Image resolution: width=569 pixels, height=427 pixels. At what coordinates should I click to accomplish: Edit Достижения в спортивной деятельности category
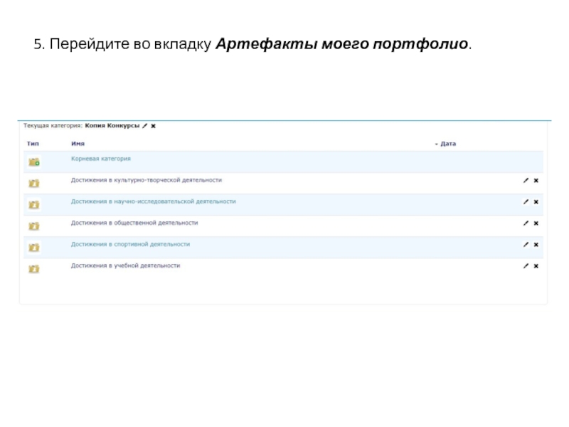526,245
